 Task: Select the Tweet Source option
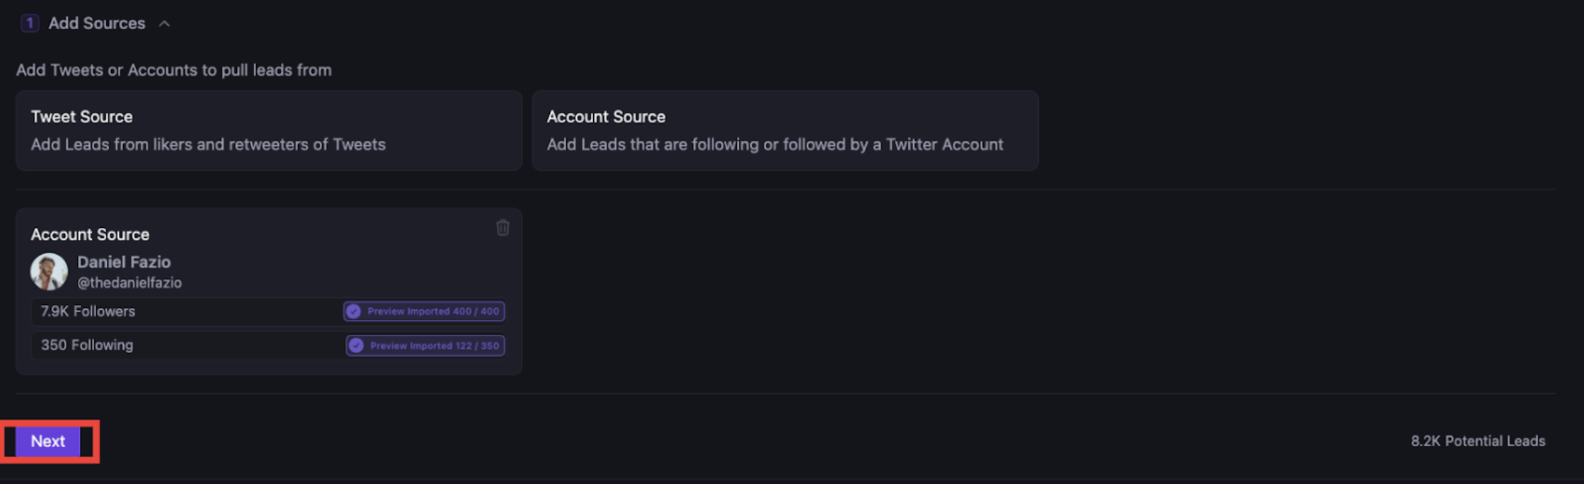(x=269, y=130)
